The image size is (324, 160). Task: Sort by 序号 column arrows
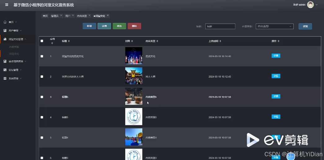[x=52, y=43]
